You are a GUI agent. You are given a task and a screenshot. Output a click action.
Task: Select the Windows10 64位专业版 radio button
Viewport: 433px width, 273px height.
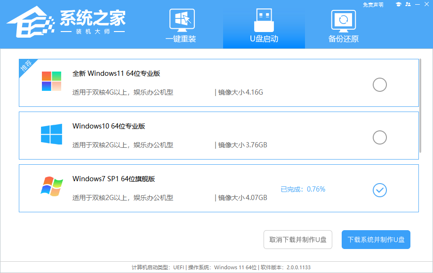[x=379, y=137]
